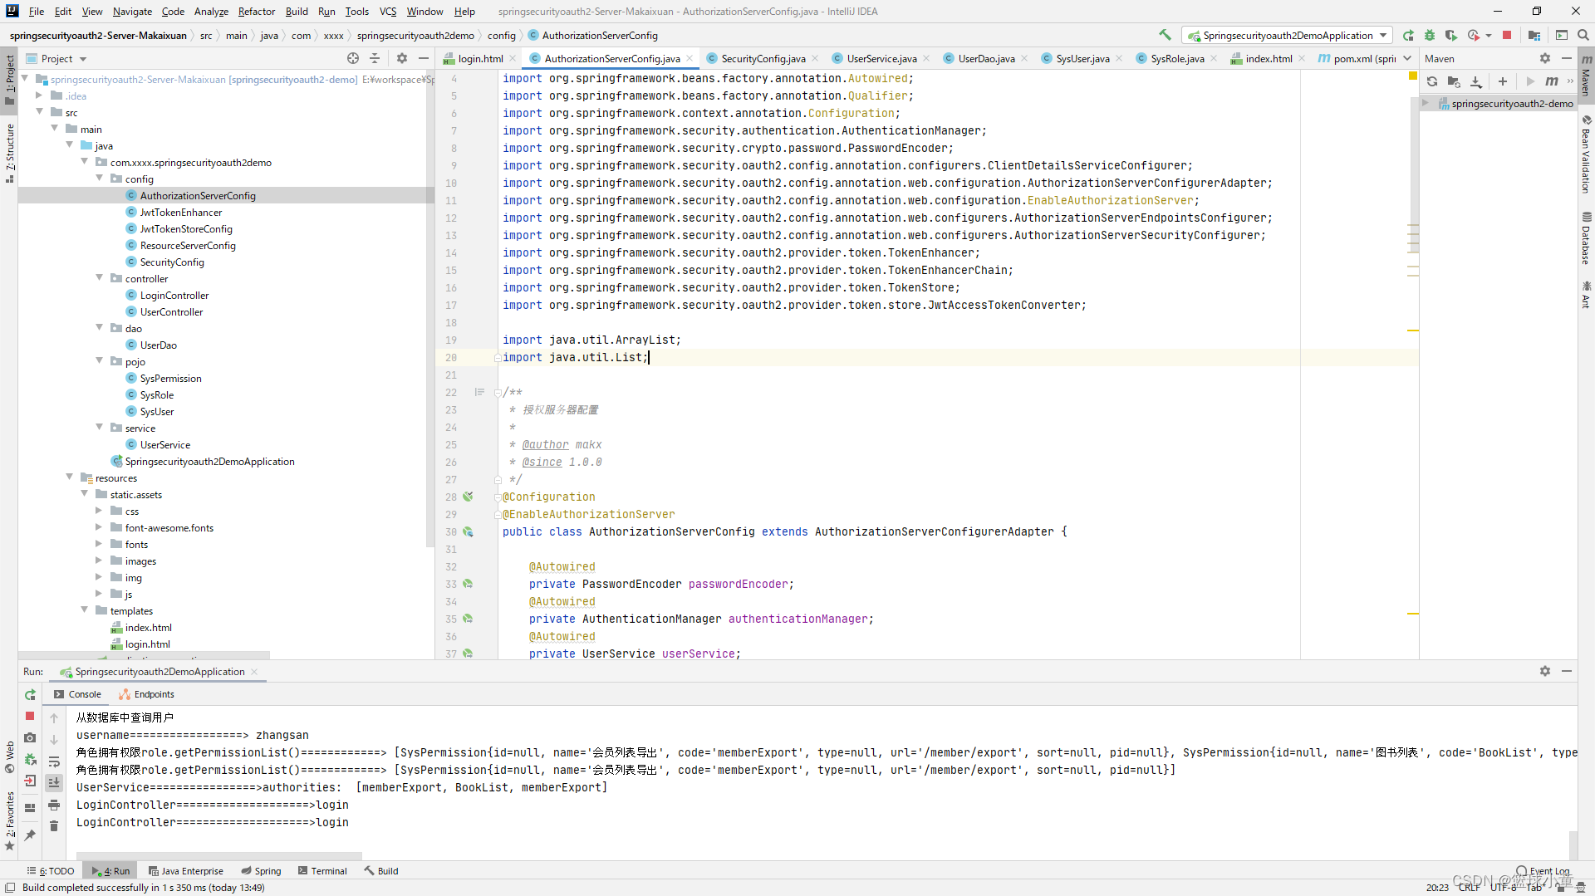Toggle the Database side panel tab
The height and width of the screenshot is (896, 1595).
coord(1586,238)
